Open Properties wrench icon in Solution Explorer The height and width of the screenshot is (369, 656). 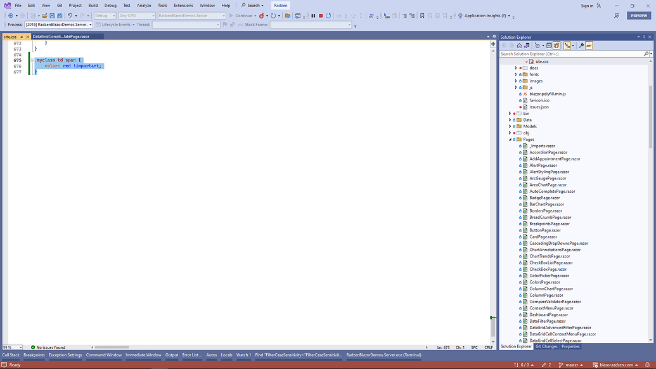point(581,46)
